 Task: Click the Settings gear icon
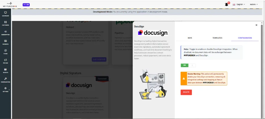[x=5, y=88]
